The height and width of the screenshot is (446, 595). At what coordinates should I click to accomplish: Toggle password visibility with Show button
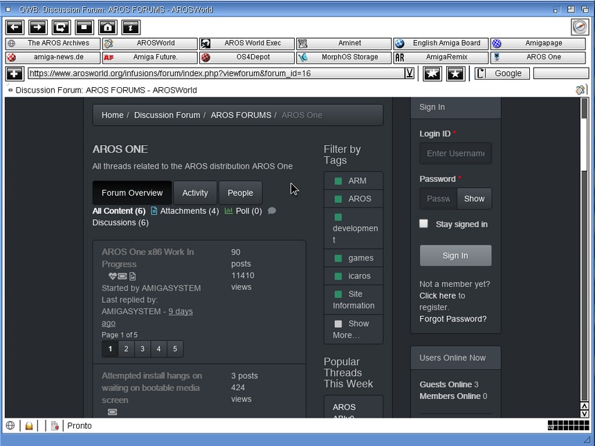[474, 198]
